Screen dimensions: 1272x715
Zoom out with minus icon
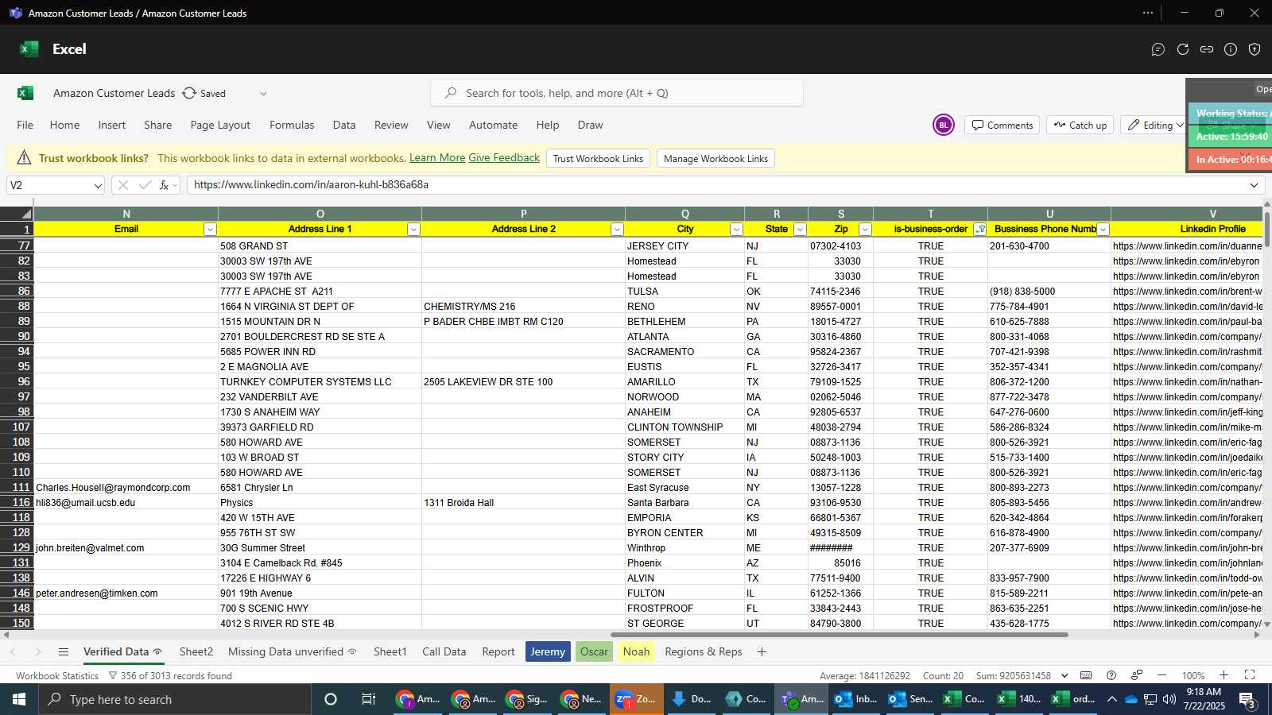click(1161, 675)
